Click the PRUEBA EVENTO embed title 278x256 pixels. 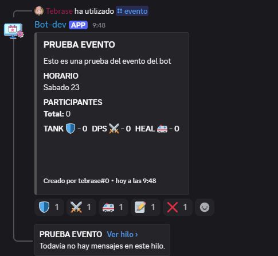point(79,45)
